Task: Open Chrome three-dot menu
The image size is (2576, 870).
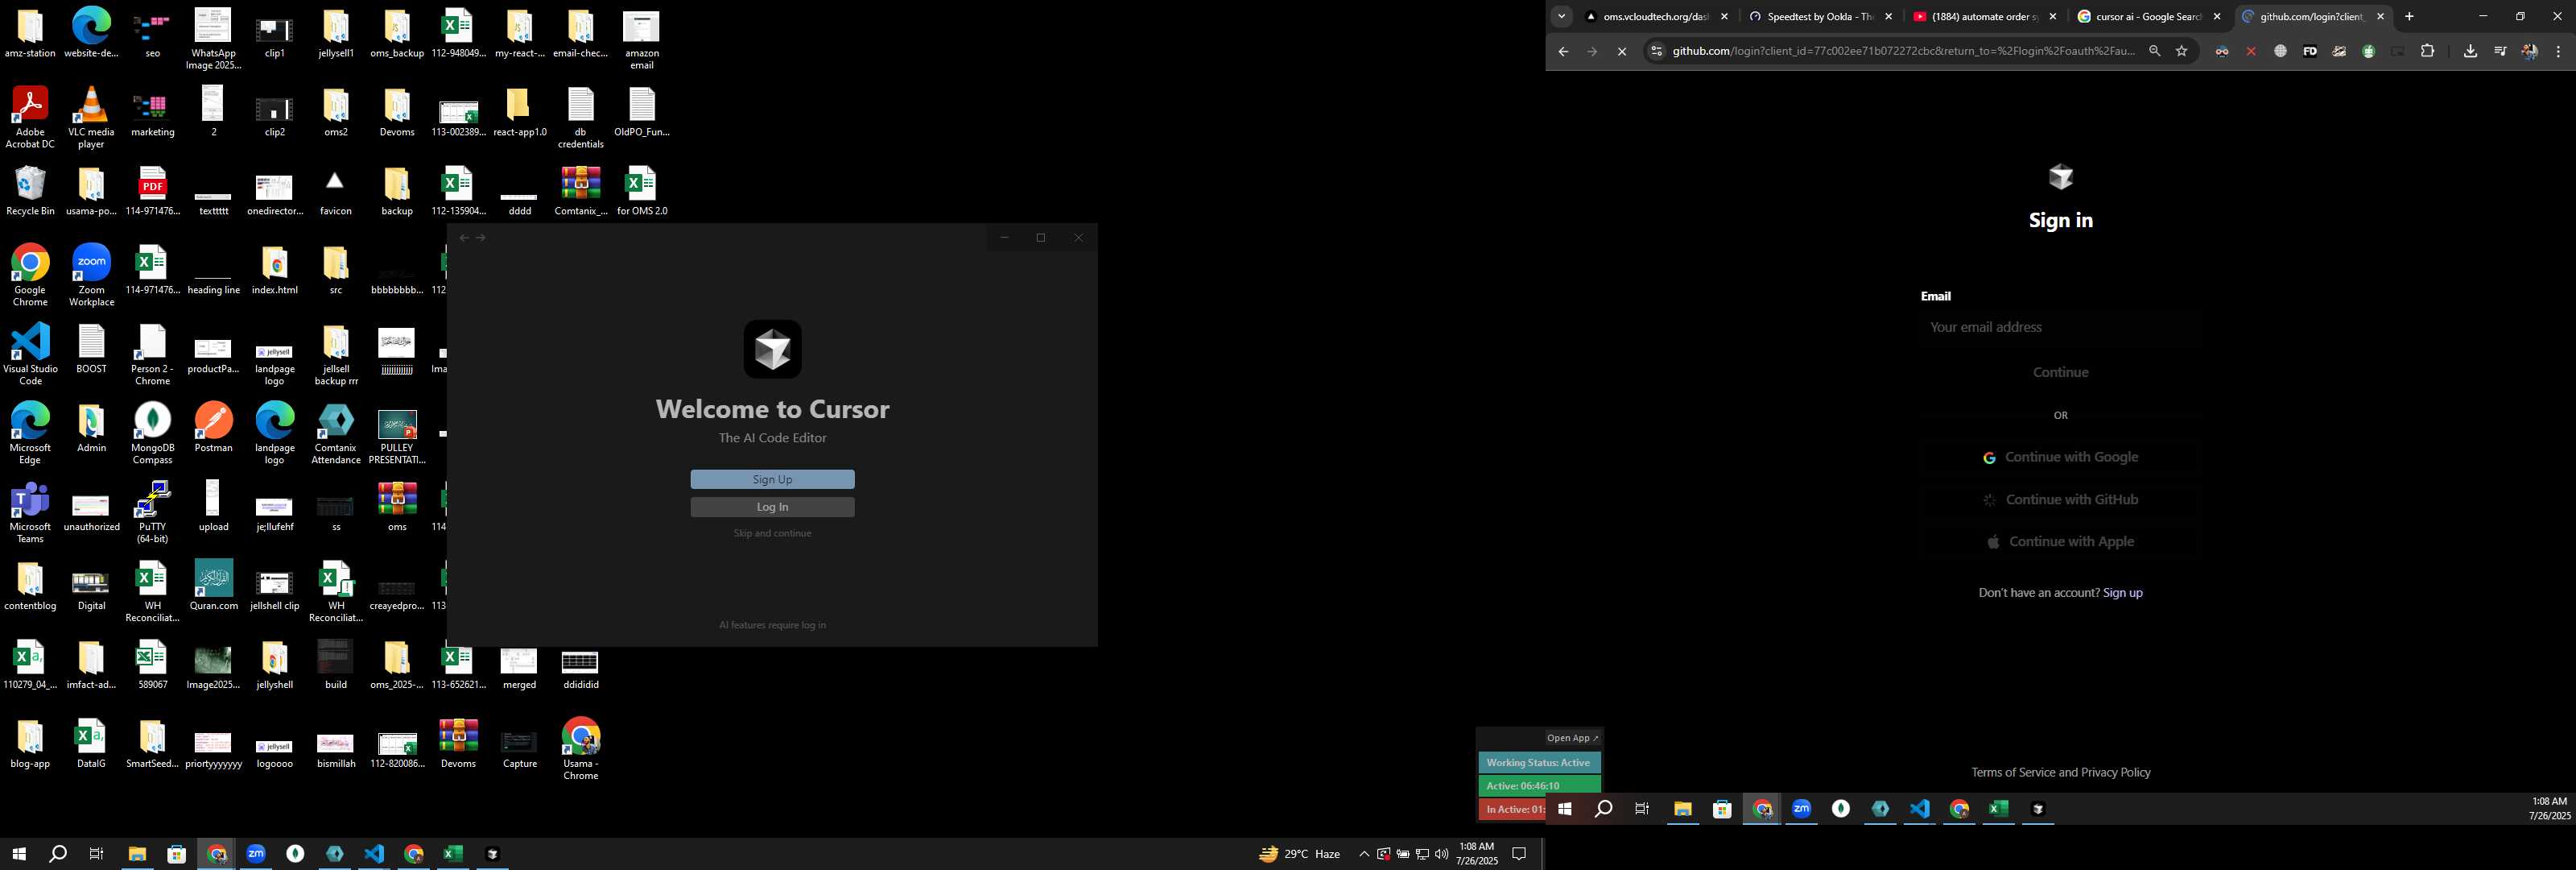Action: pyautogui.click(x=2558, y=51)
